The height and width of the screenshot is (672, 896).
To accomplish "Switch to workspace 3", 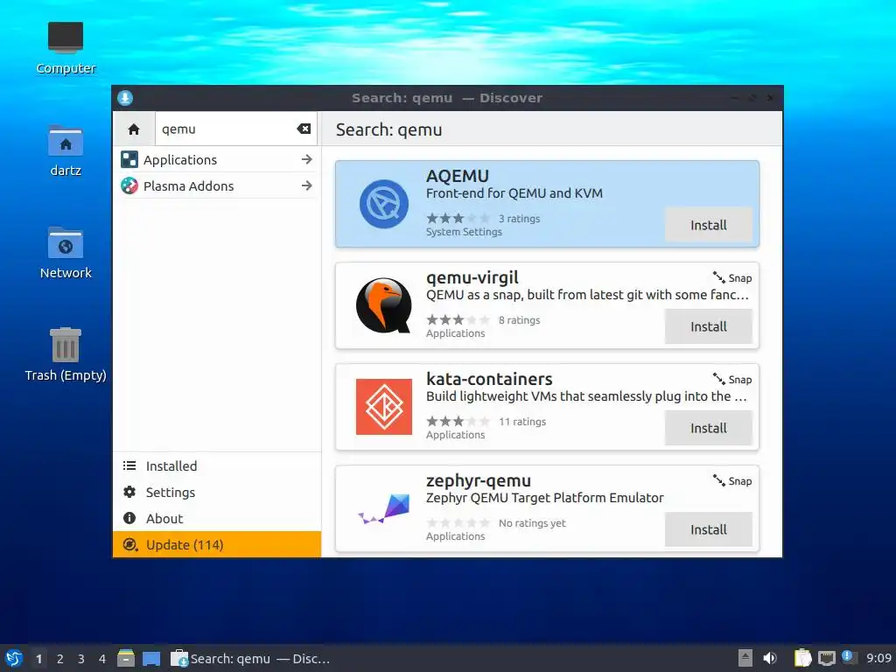I will click(x=81, y=659).
